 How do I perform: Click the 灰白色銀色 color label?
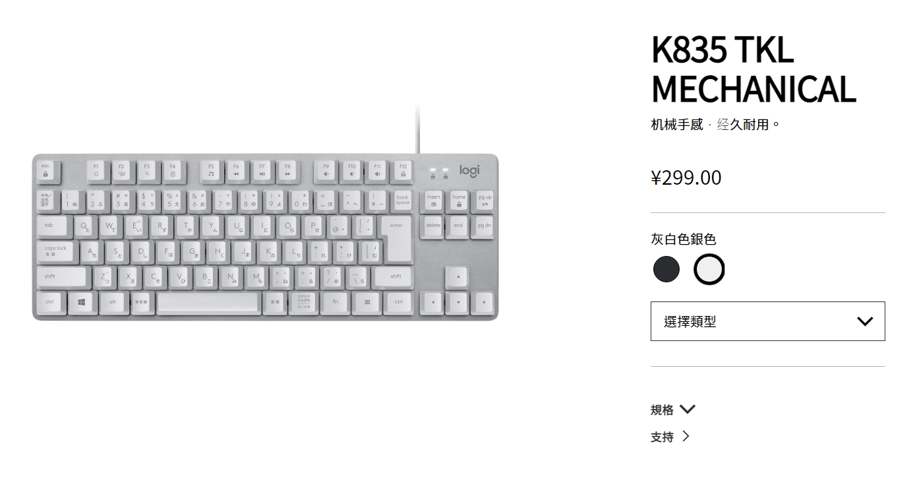(x=683, y=239)
